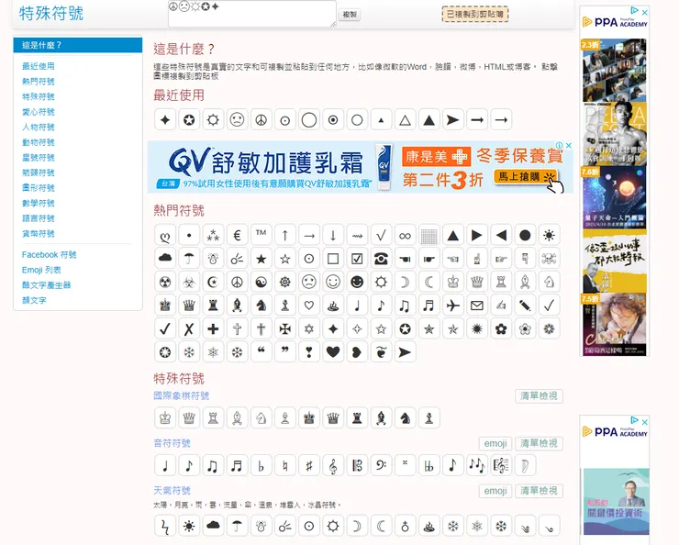The width and height of the screenshot is (679, 545).
Task: Open 貨幣符號 in sidebar
Action: click(39, 233)
